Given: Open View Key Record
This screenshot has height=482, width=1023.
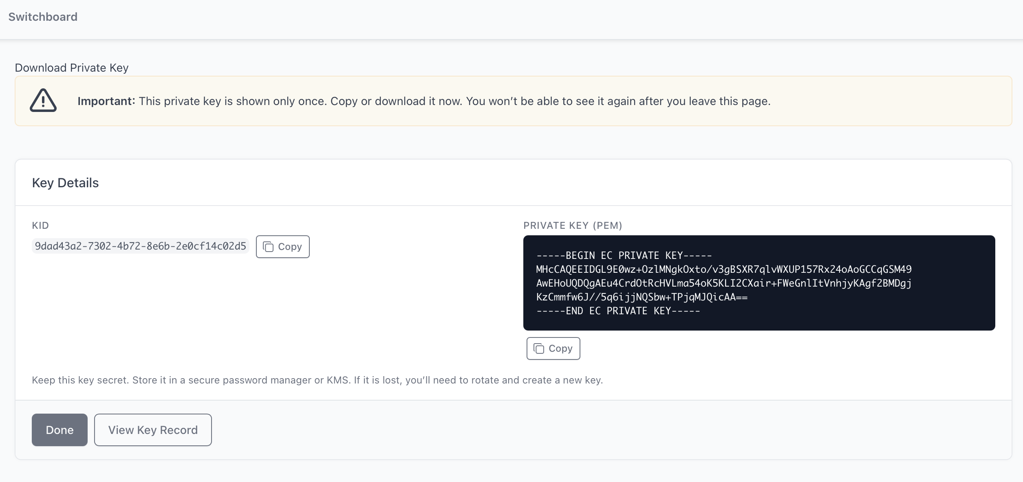Looking at the screenshot, I should point(153,429).
